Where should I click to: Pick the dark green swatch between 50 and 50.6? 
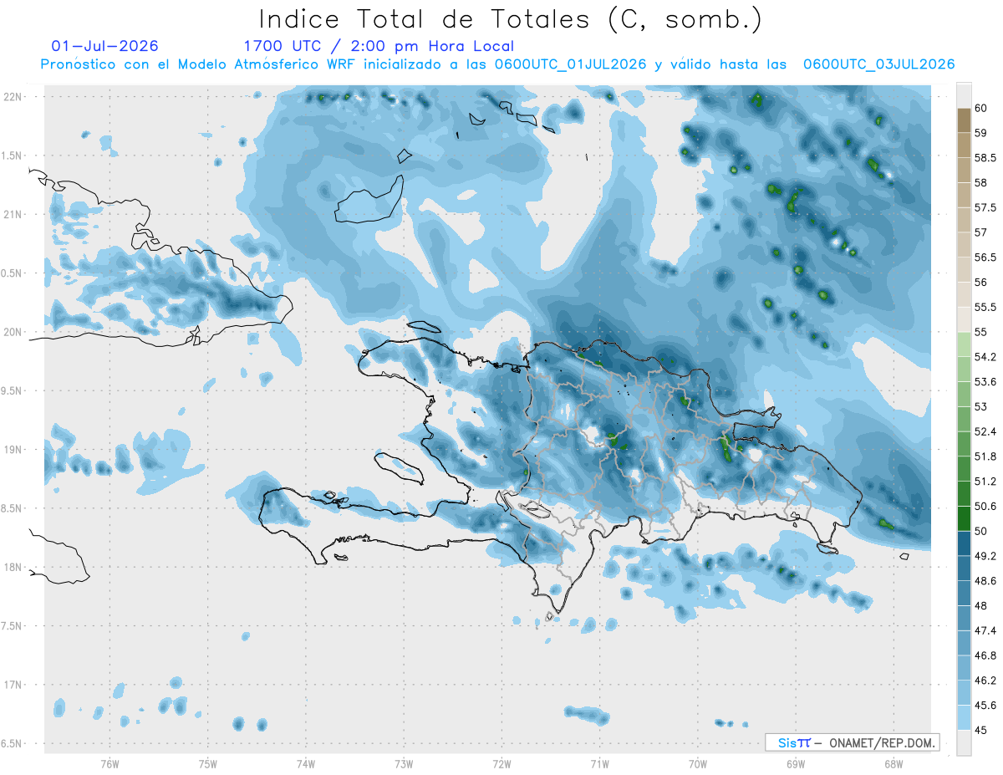click(964, 518)
